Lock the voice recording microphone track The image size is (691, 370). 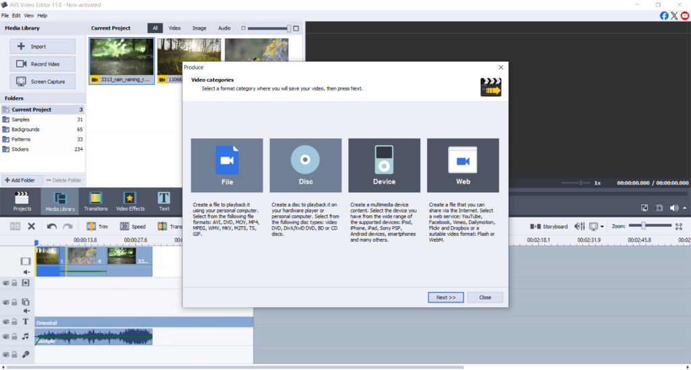15,354
